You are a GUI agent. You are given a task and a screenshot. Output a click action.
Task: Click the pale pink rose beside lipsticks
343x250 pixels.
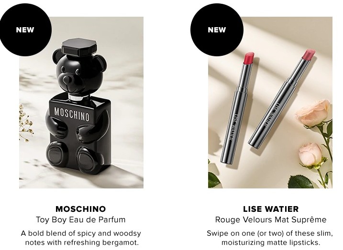pyautogui.click(x=313, y=114)
